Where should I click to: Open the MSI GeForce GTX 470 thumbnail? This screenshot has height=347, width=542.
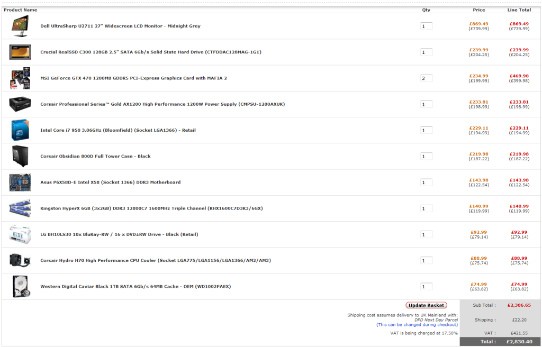[x=20, y=78]
